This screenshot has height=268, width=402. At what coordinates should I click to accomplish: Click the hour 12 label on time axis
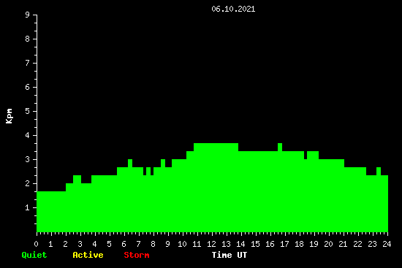point(211,244)
